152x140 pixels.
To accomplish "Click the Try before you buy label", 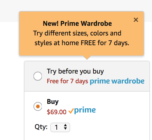I will tap(75, 71).
